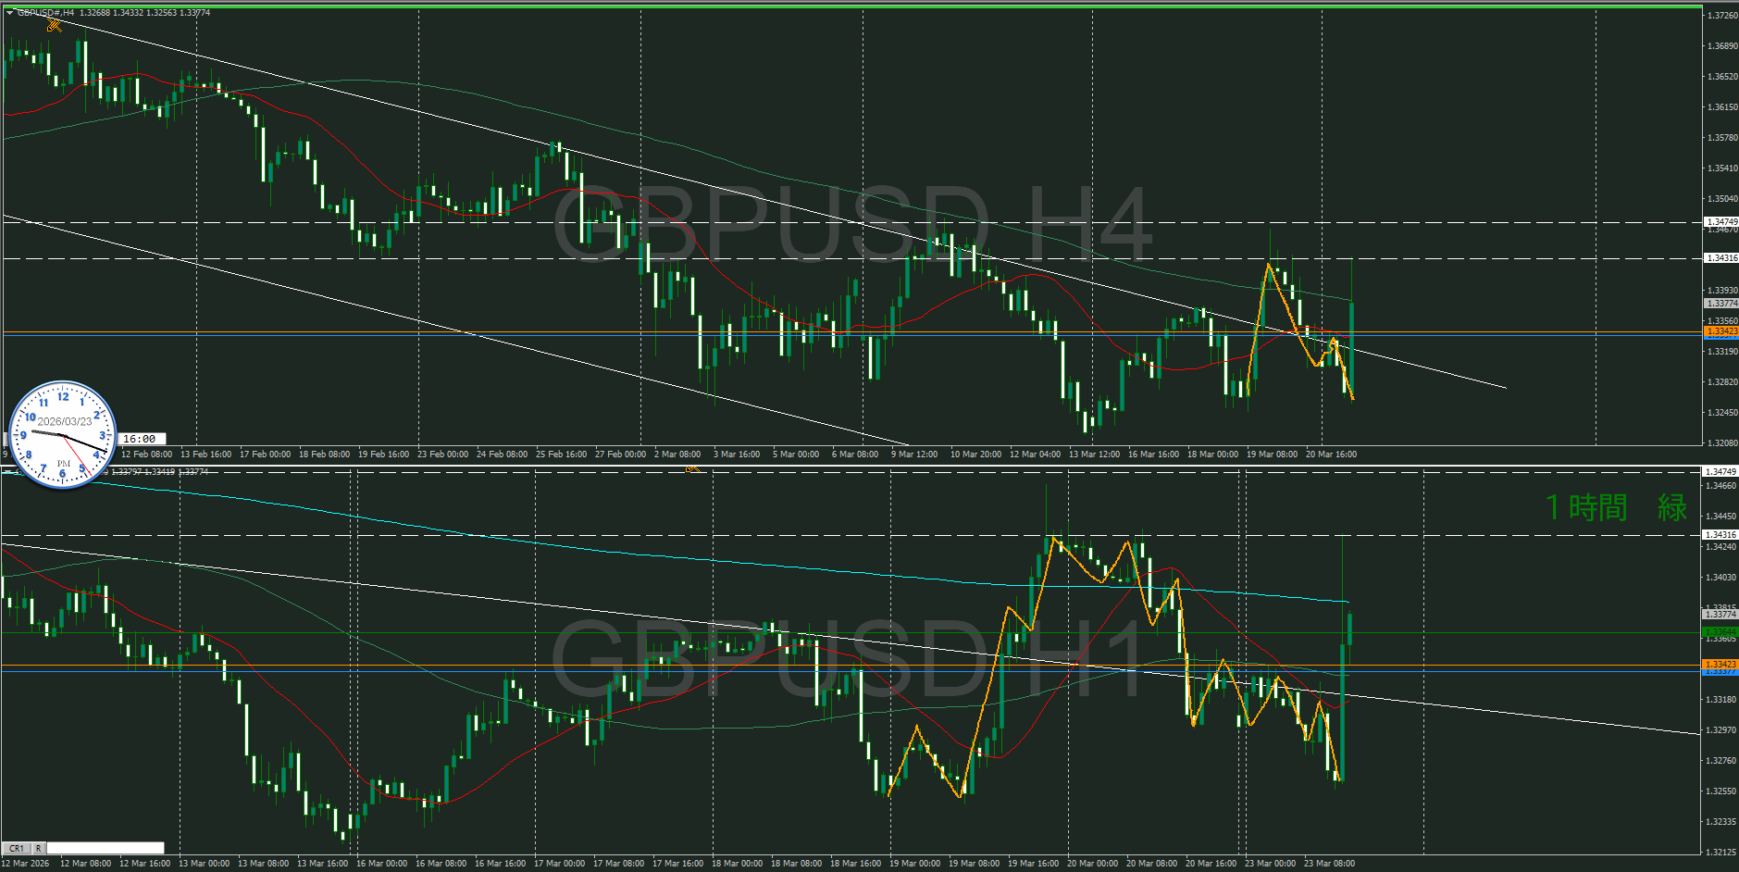Image resolution: width=1739 pixels, height=872 pixels.
Task: Click the GBPUSD#,H4 chart title text
Action: (46, 13)
